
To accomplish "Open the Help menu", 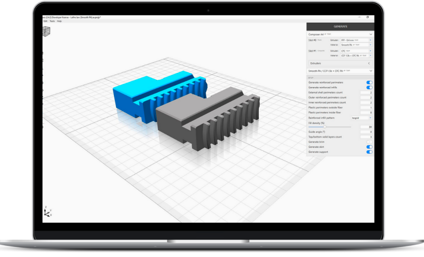I will tap(59, 21).
